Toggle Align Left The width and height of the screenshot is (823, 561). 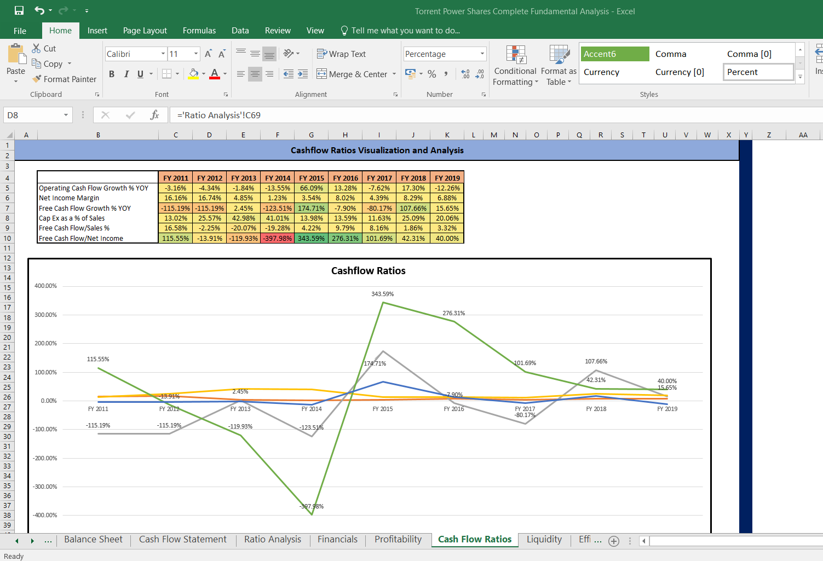[x=241, y=74]
